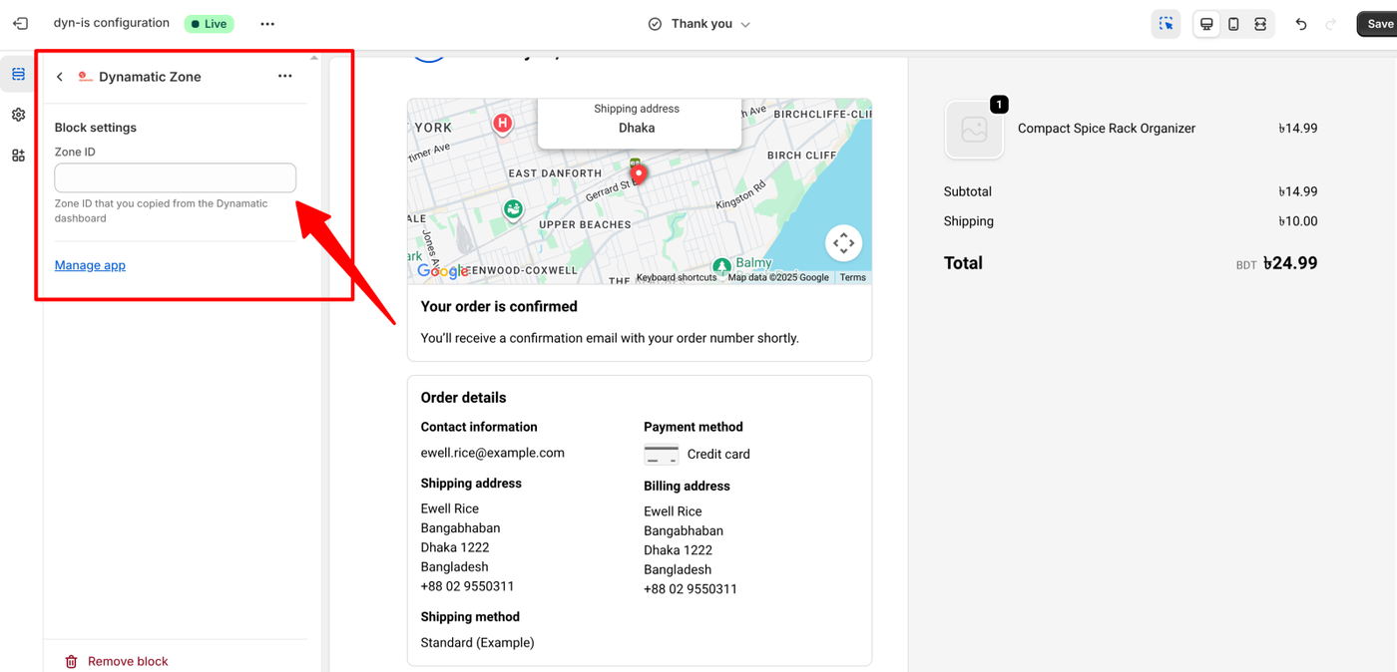This screenshot has height=672, width=1397.
Task: Click into the Zone ID input field
Action: [176, 177]
